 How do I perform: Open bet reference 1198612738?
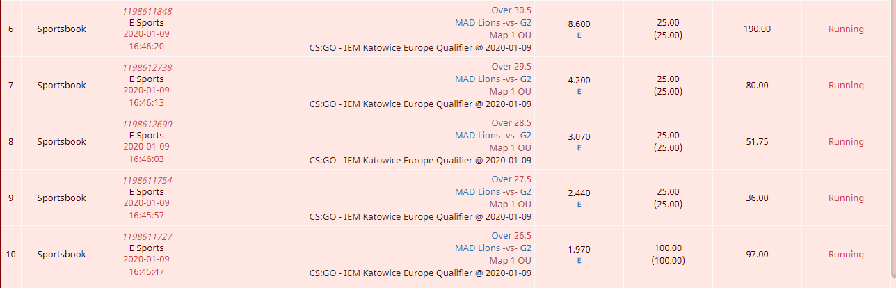(147, 67)
